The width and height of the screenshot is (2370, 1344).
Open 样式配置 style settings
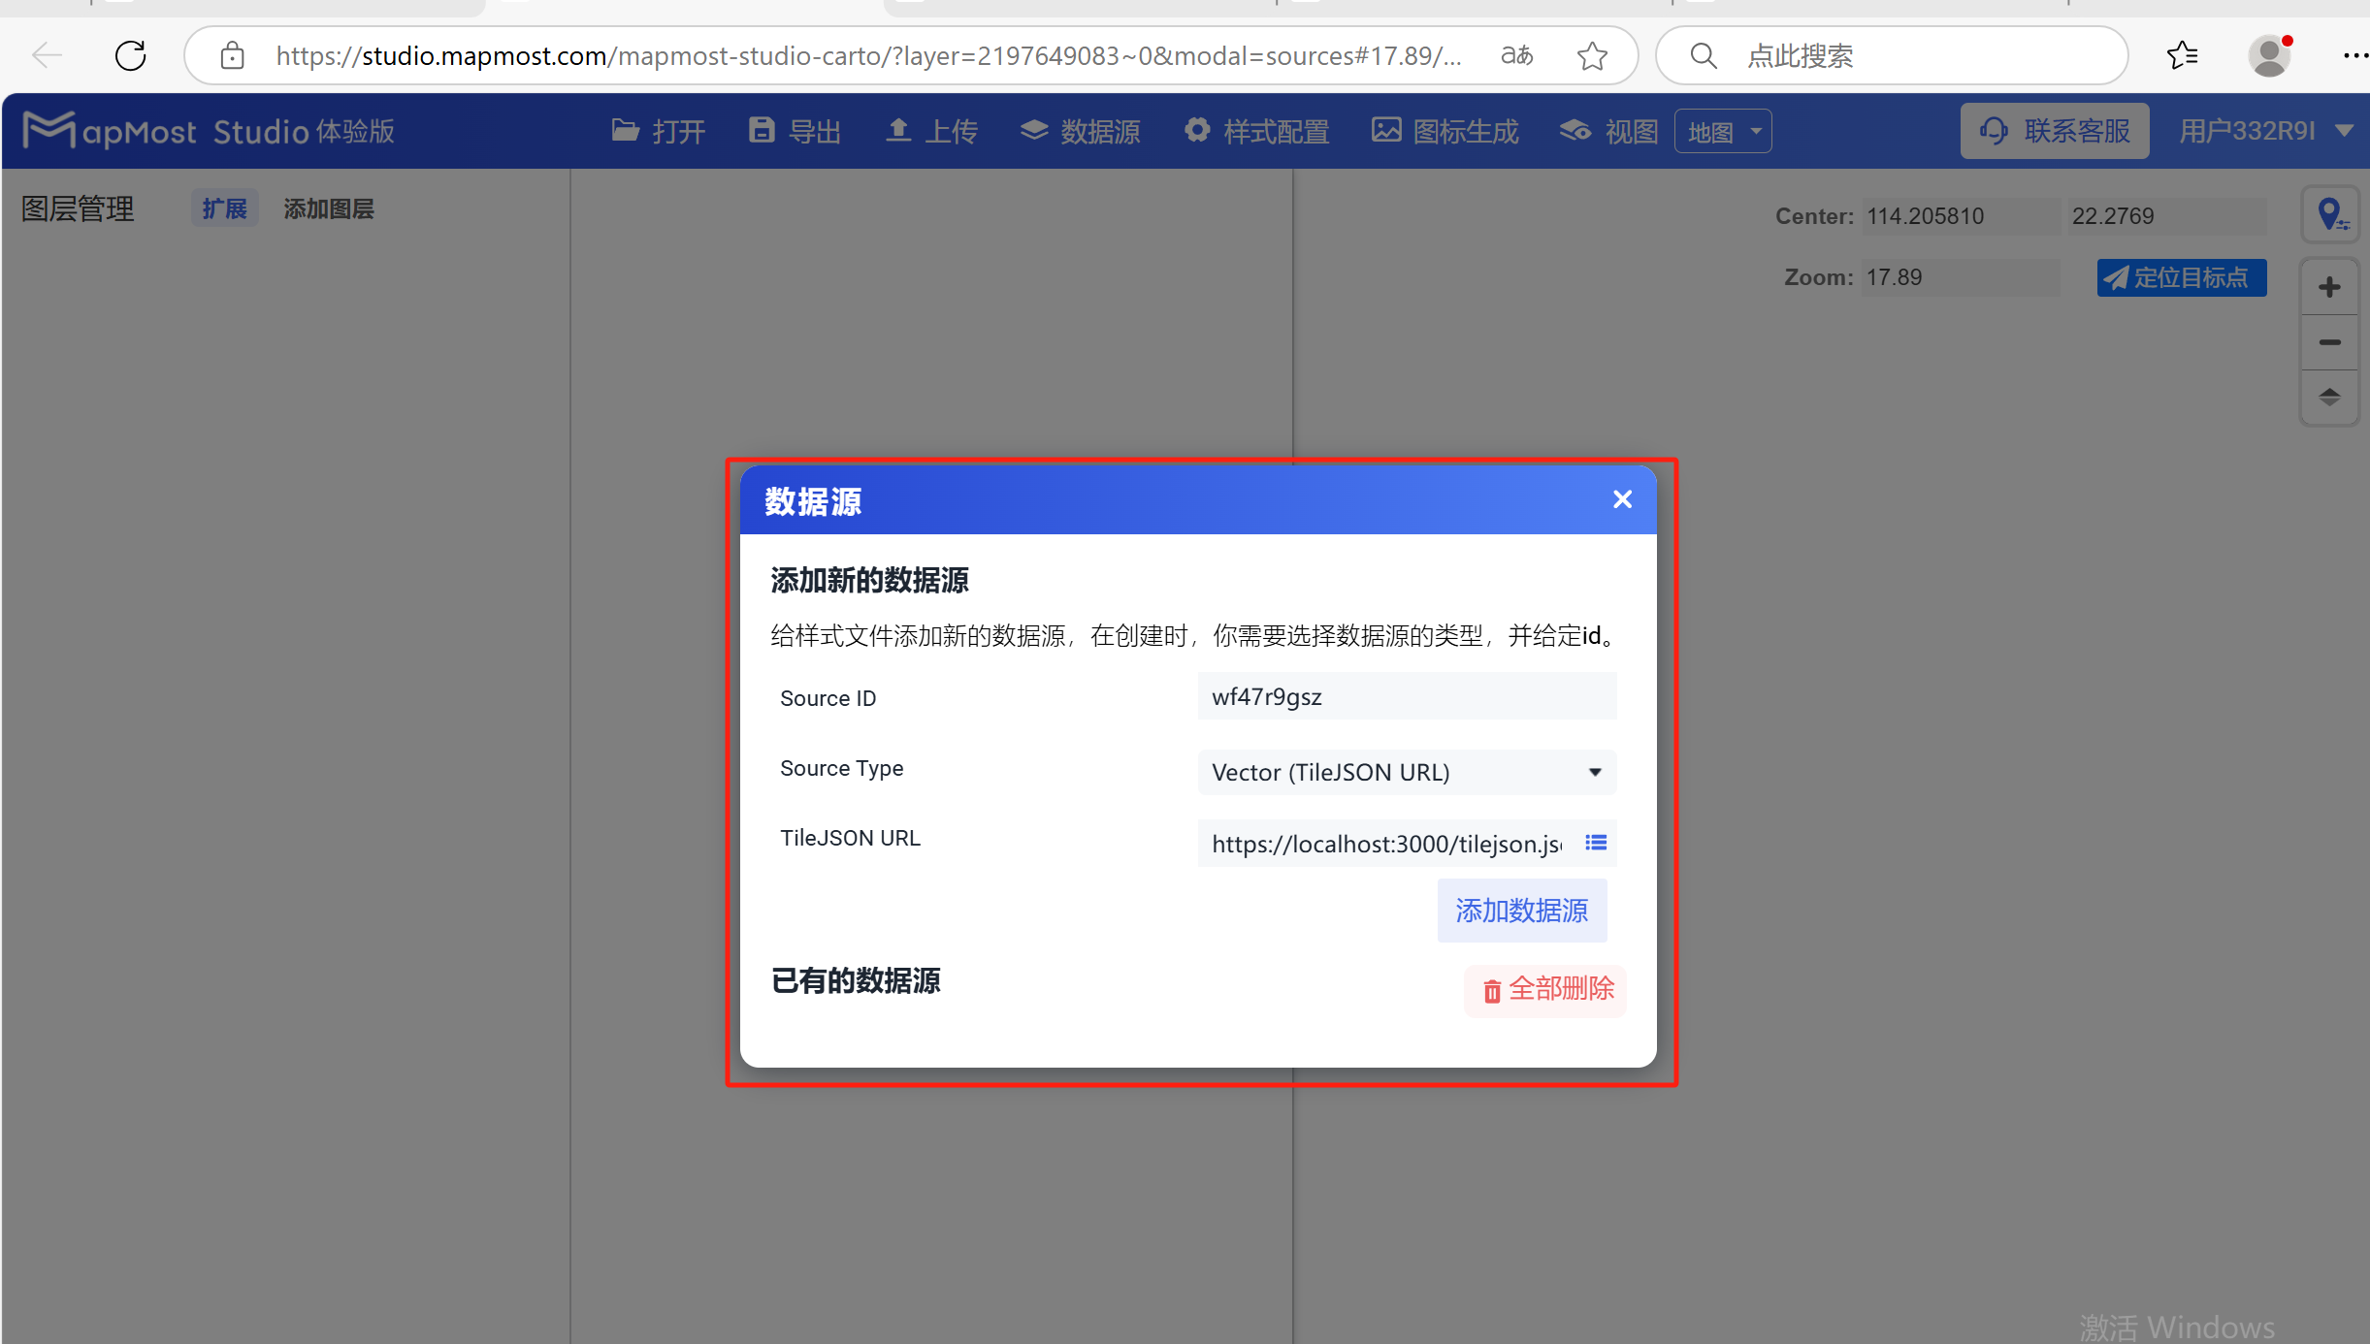coord(1256,131)
